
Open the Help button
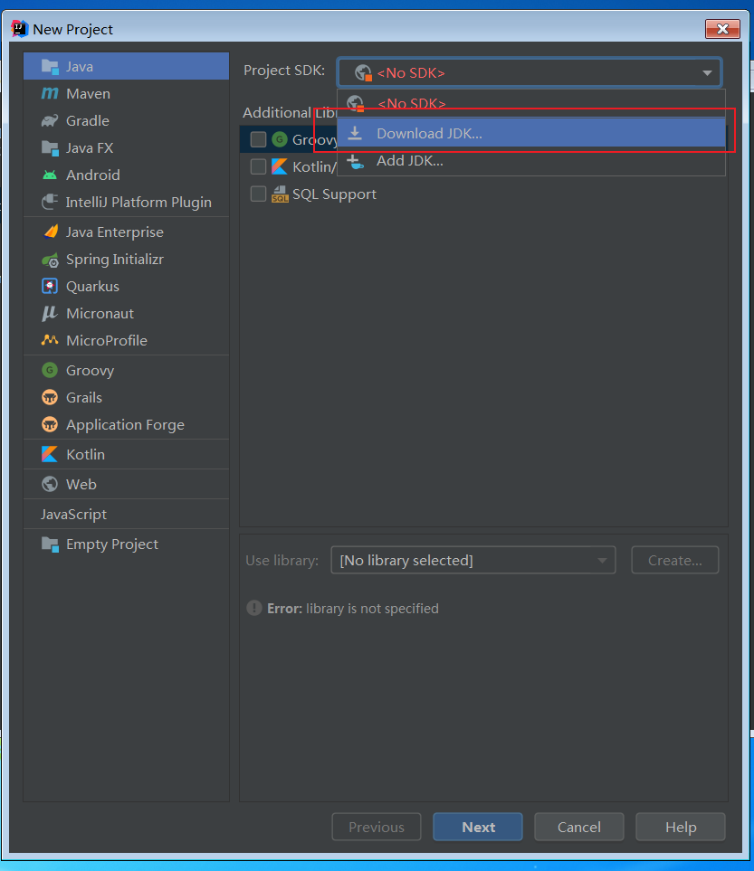pyautogui.click(x=681, y=827)
